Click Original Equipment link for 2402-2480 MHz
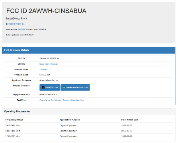178x143 pixels. [x=68, y=131]
